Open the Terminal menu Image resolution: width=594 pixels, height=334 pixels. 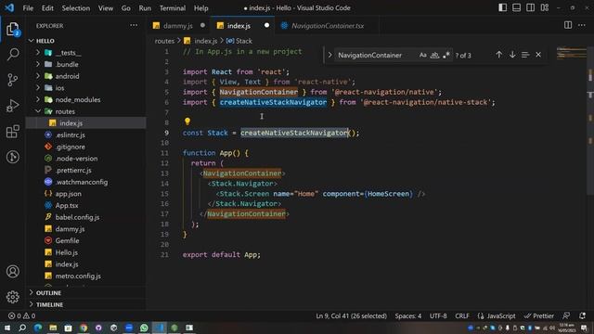[x=173, y=8]
